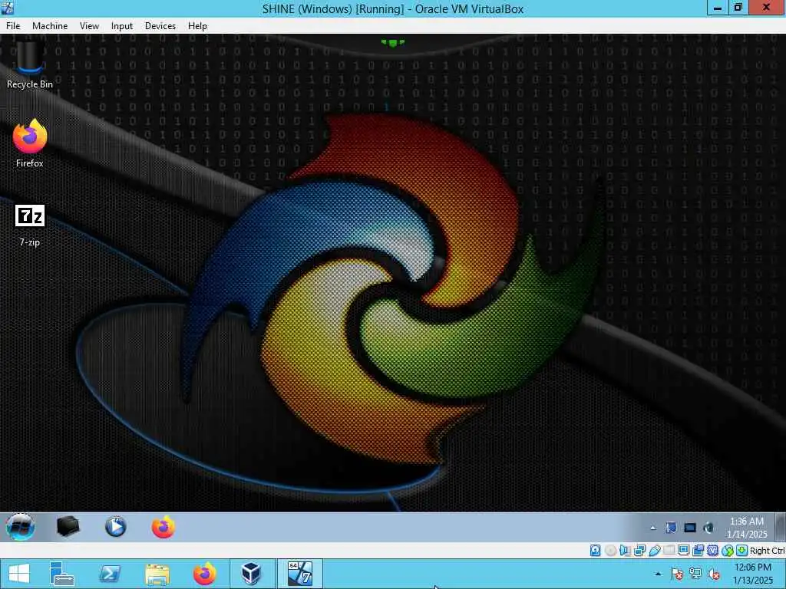786x589 pixels.
Task: Open the View menu
Action: (89, 25)
